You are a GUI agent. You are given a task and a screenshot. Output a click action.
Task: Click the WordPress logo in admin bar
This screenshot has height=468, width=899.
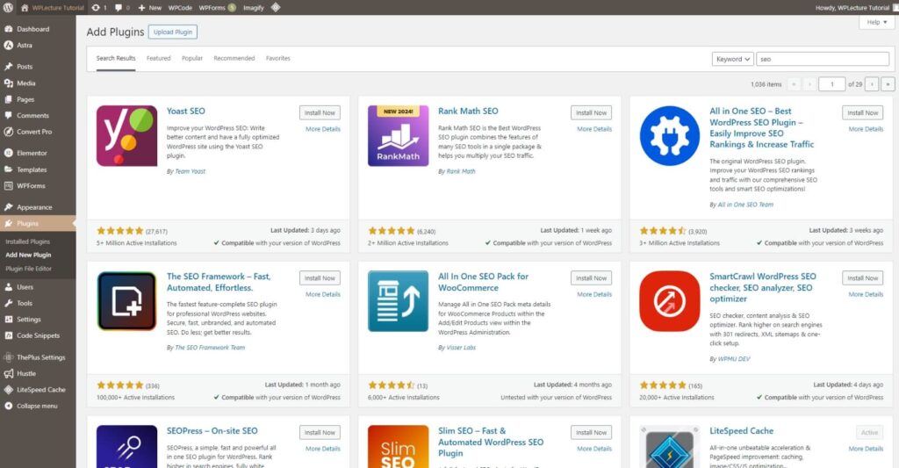pyautogui.click(x=9, y=7)
